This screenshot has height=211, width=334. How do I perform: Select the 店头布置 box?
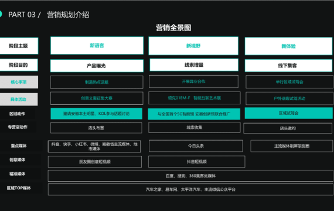coord(96,128)
